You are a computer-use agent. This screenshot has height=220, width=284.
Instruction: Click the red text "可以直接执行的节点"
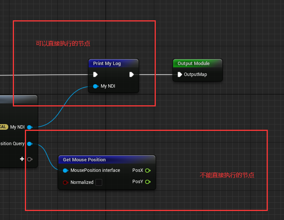(x=63, y=44)
